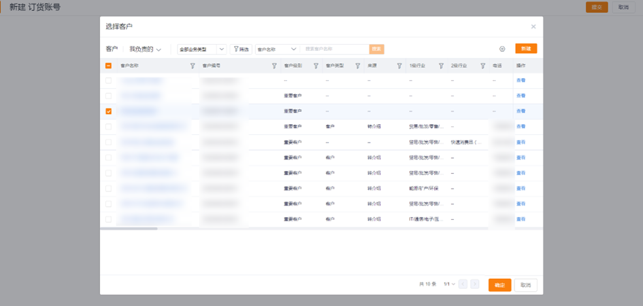Click the 新建 订货账号 page heading
This screenshot has width=643, height=306.
[35, 7]
